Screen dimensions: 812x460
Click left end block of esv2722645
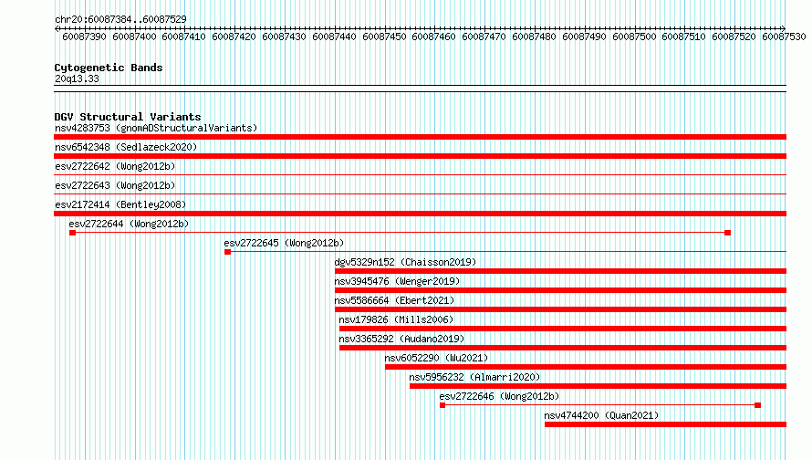tap(227, 252)
